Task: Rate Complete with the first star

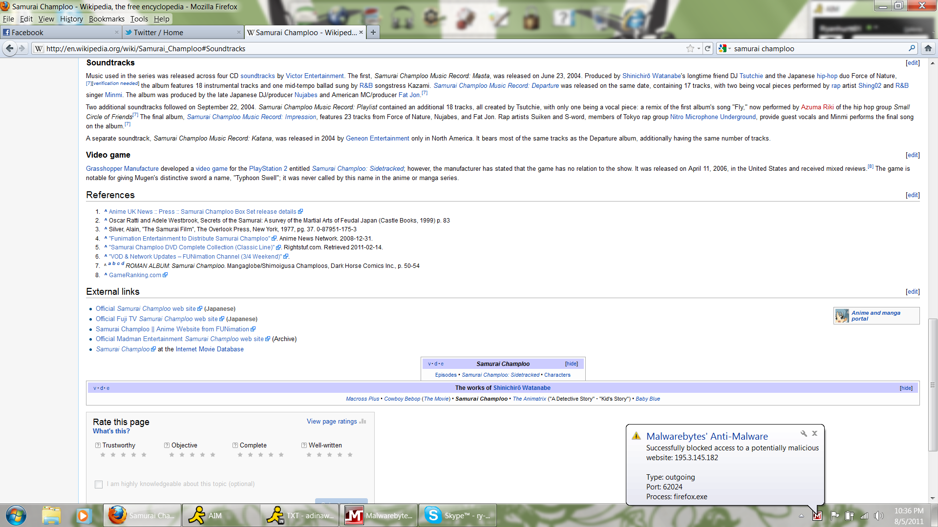Action: 240,455
